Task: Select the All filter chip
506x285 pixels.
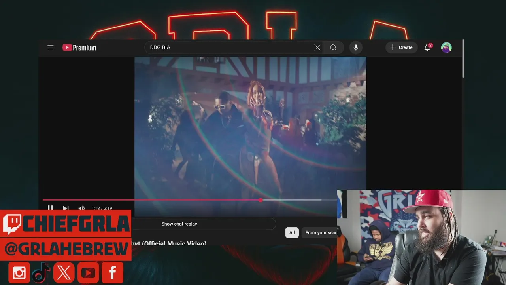Action: click(x=292, y=233)
